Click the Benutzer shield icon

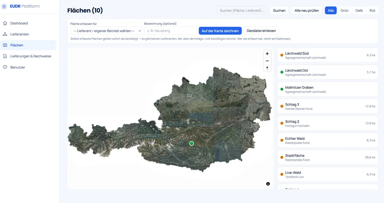click(5, 67)
